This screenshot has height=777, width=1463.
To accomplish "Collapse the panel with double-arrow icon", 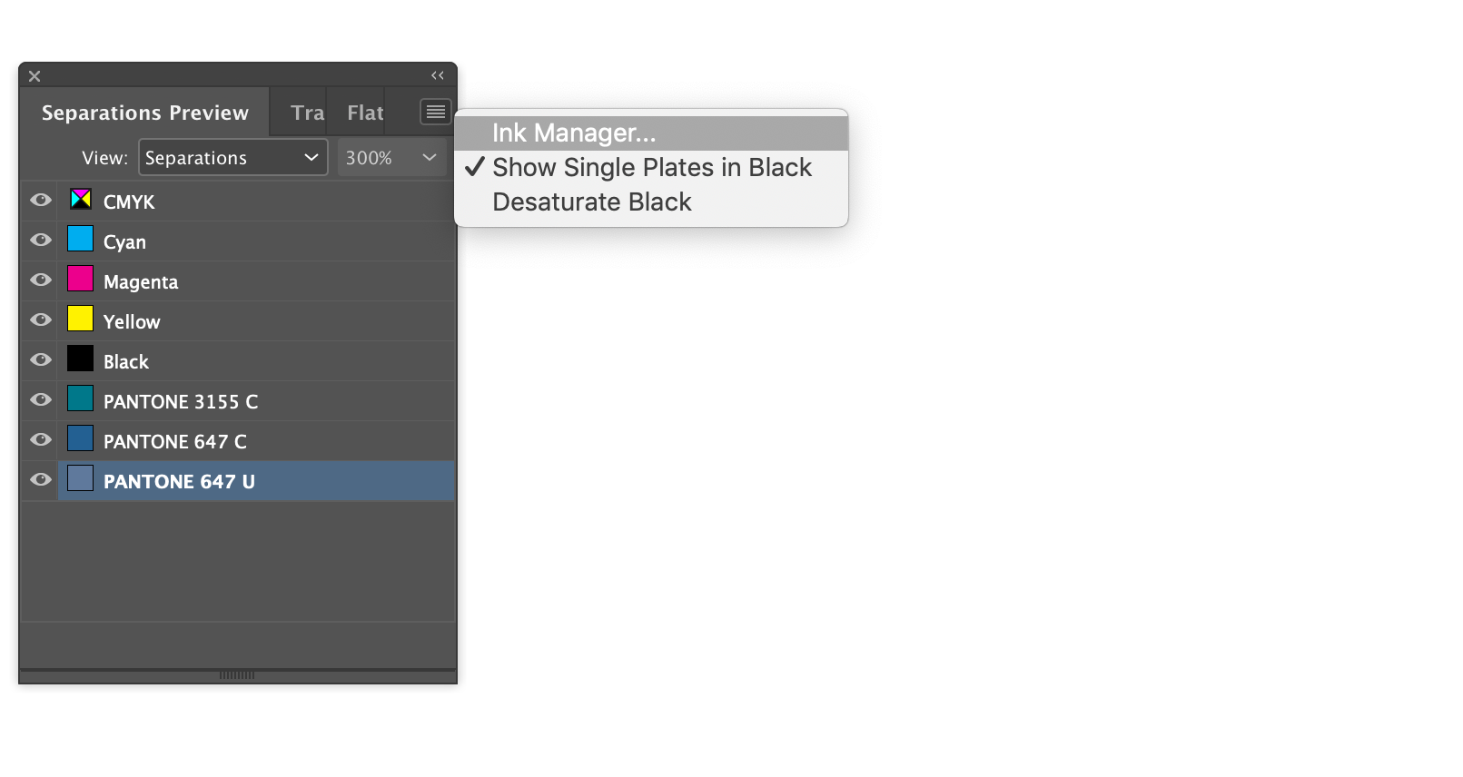I will click(x=438, y=75).
